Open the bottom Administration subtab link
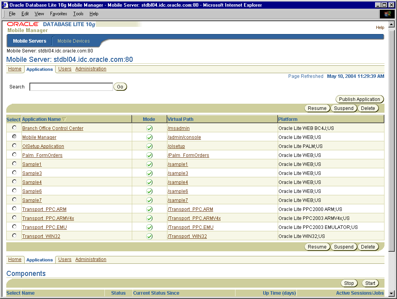The image size is (397, 299). tap(91, 259)
